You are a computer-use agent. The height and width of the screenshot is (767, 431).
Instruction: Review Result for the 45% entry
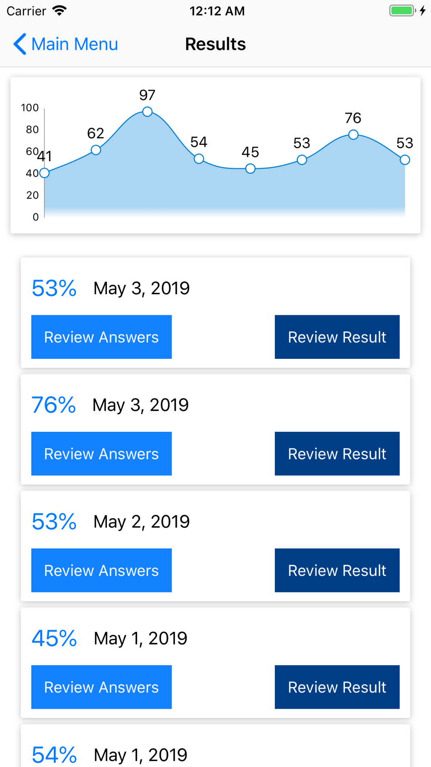[337, 687]
